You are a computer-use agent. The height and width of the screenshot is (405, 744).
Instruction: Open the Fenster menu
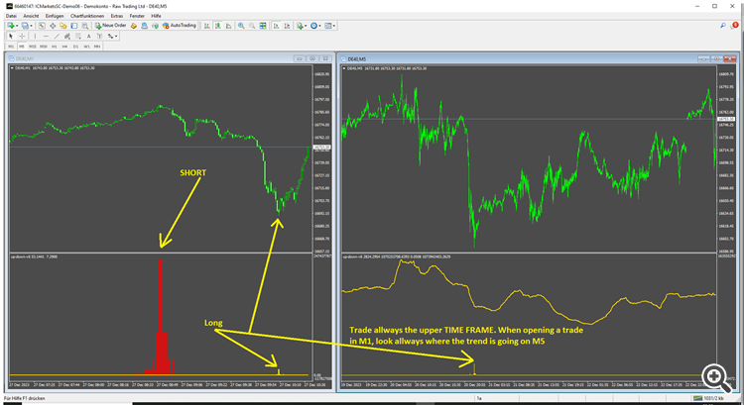click(x=137, y=16)
